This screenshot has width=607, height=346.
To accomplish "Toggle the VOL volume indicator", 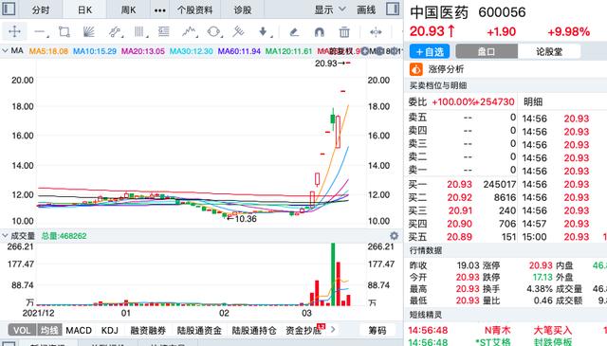I will (22, 330).
